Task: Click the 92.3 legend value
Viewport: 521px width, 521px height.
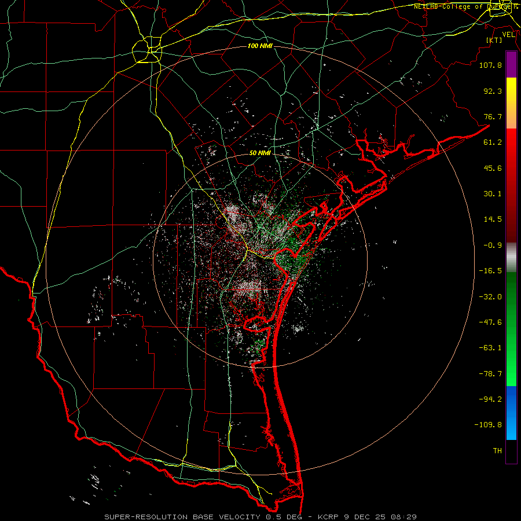Action: tap(493, 91)
